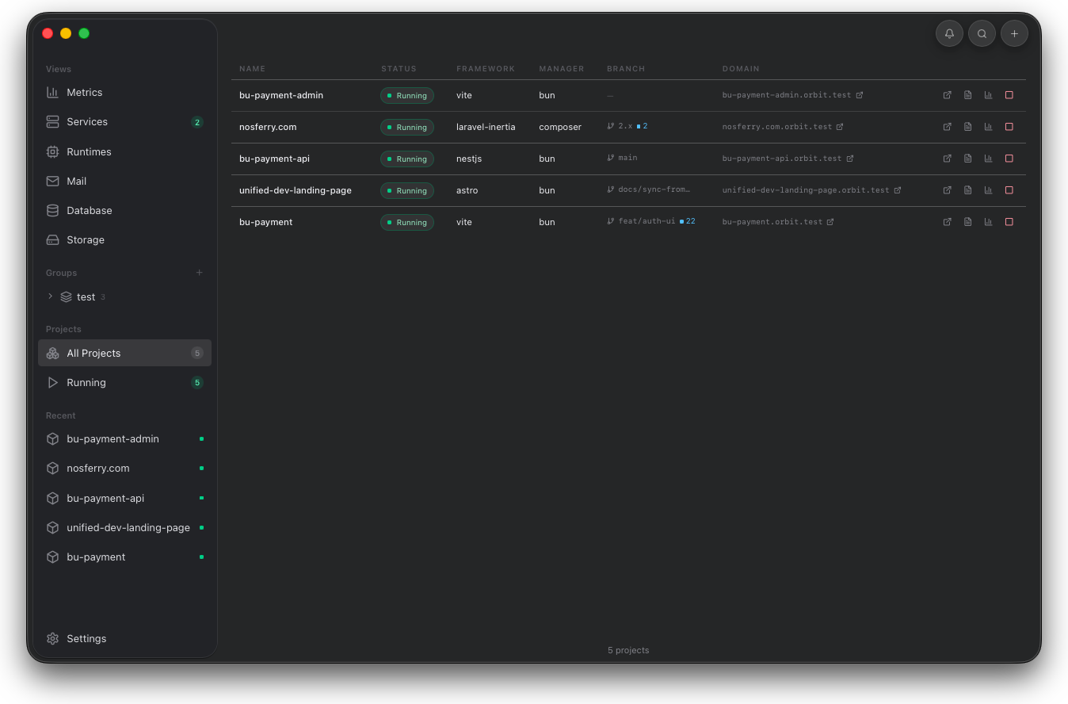Sort by the STATUS column header
This screenshot has height=704, width=1068.
(x=399, y=69)
